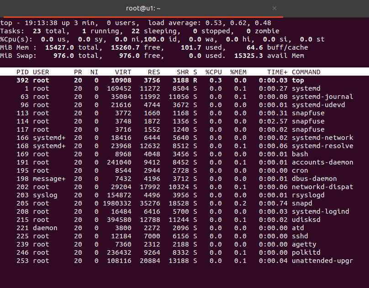369x288 pixels.
Task: Click PID 205 of the snapd row
Action: coord(22,203)
